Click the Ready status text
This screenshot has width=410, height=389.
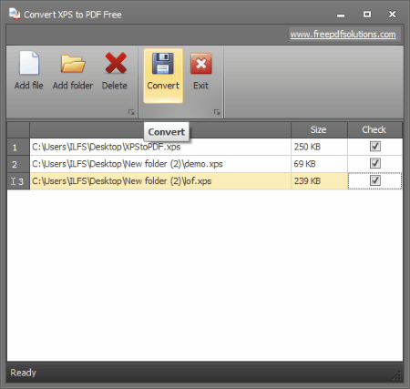coord(23,373)
